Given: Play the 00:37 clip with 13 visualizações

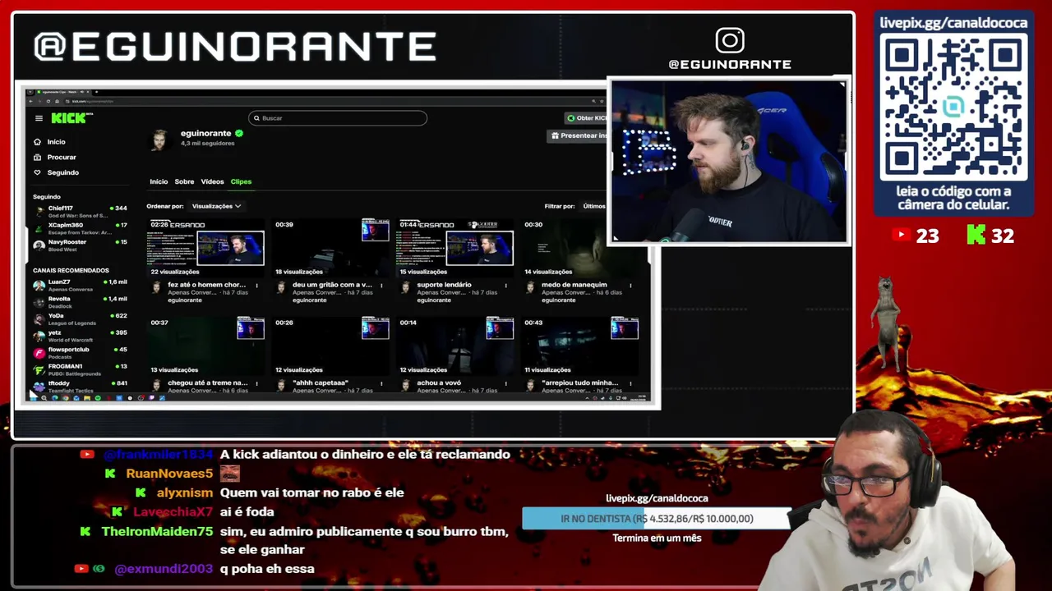Looking at the screenshot, I should (206, 345).
